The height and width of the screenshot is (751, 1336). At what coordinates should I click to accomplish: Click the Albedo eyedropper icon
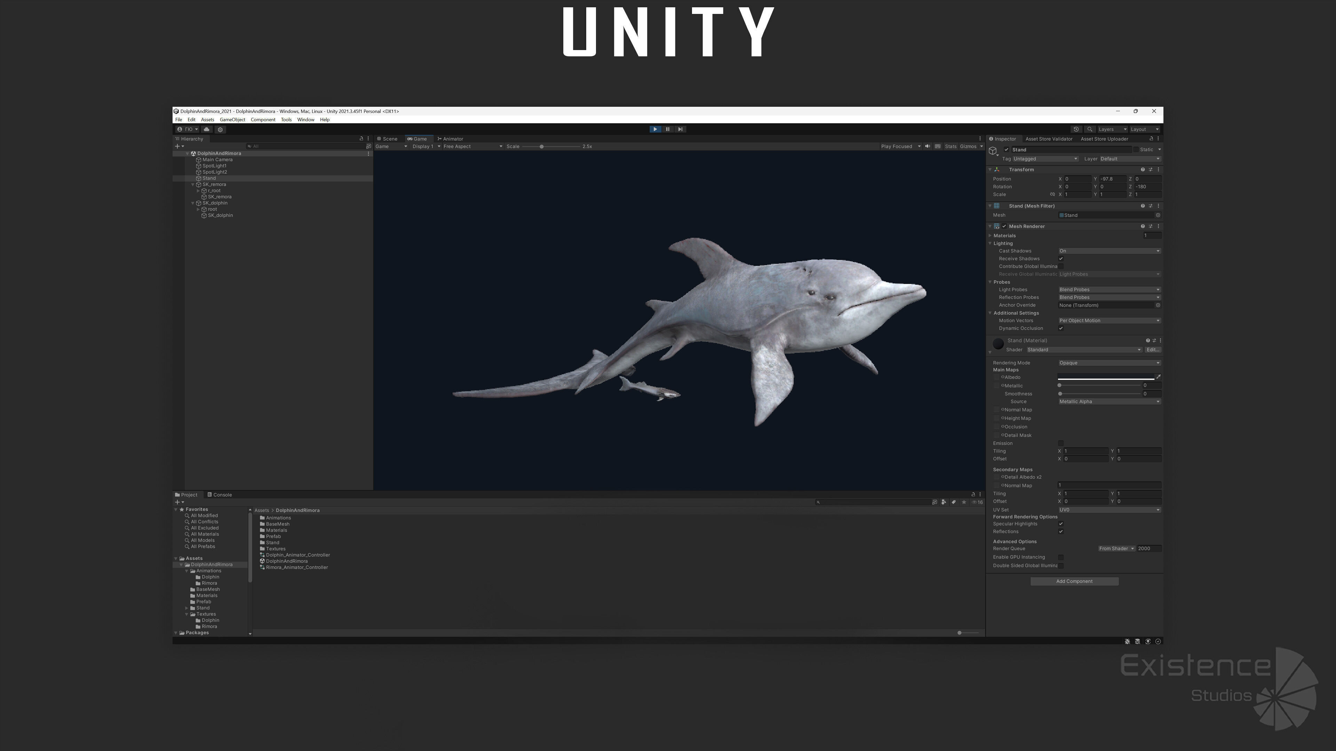pyautogui.click(x=1158, y=377)
